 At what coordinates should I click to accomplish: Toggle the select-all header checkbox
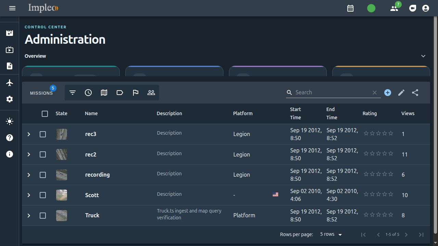[45, 114]
